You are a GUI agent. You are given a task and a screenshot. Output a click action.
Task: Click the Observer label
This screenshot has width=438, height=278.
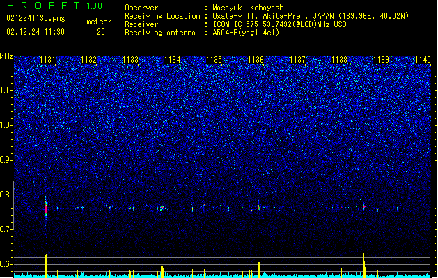(x=141, y=8)
